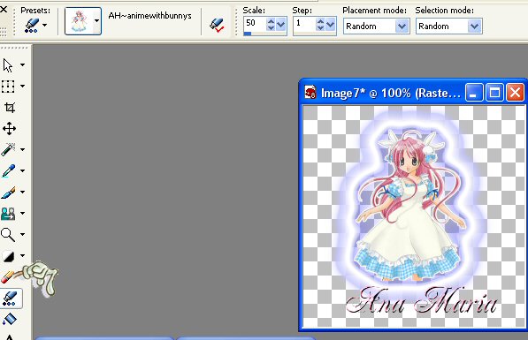Image resolution: width=528 pixels, height=340 pixels.
Task: Select the Clone Brush tool
Action: (x=8, y=213)
